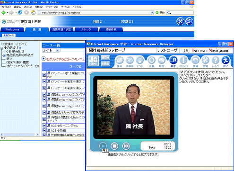Click the stop button under the video
The height and width of the screenshot is (171, 234).
(x=114, y=146)
